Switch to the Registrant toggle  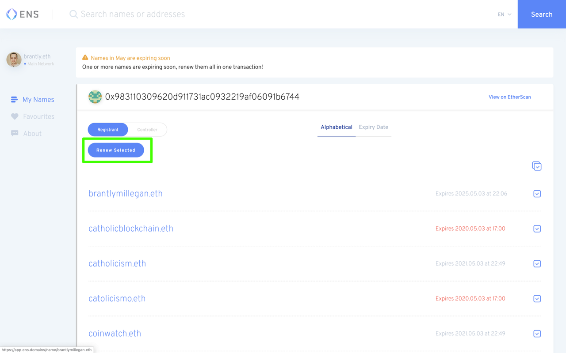tap(108, 130)
